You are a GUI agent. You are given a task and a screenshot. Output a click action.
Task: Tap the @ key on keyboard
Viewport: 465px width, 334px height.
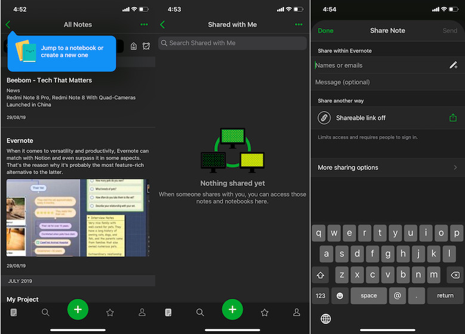click(x=397, y=296)
